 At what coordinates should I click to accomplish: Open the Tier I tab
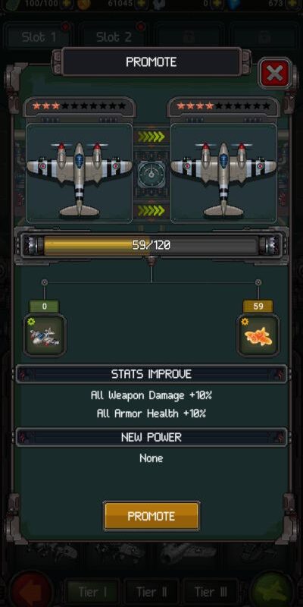pos(92,592)
